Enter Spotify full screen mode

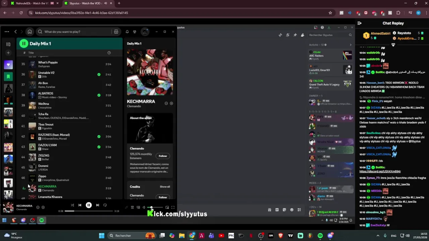[x=173, y=208]
